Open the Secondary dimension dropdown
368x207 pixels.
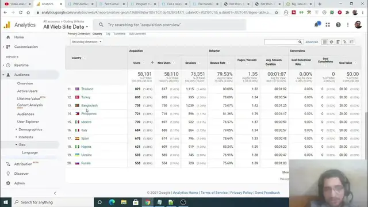(86, 42)
